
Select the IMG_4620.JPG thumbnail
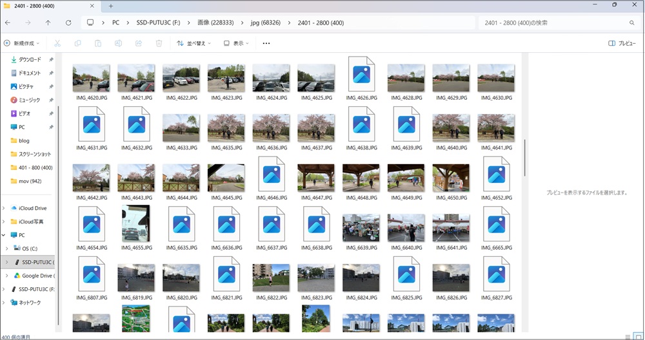92,78
